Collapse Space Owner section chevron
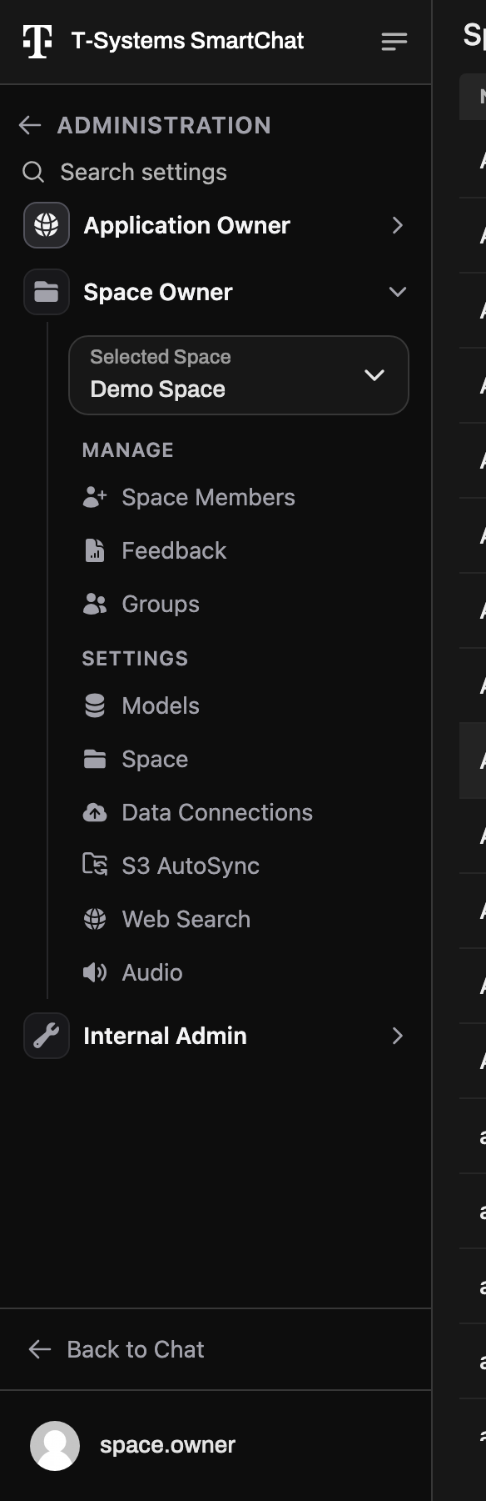 click(398, 292)
